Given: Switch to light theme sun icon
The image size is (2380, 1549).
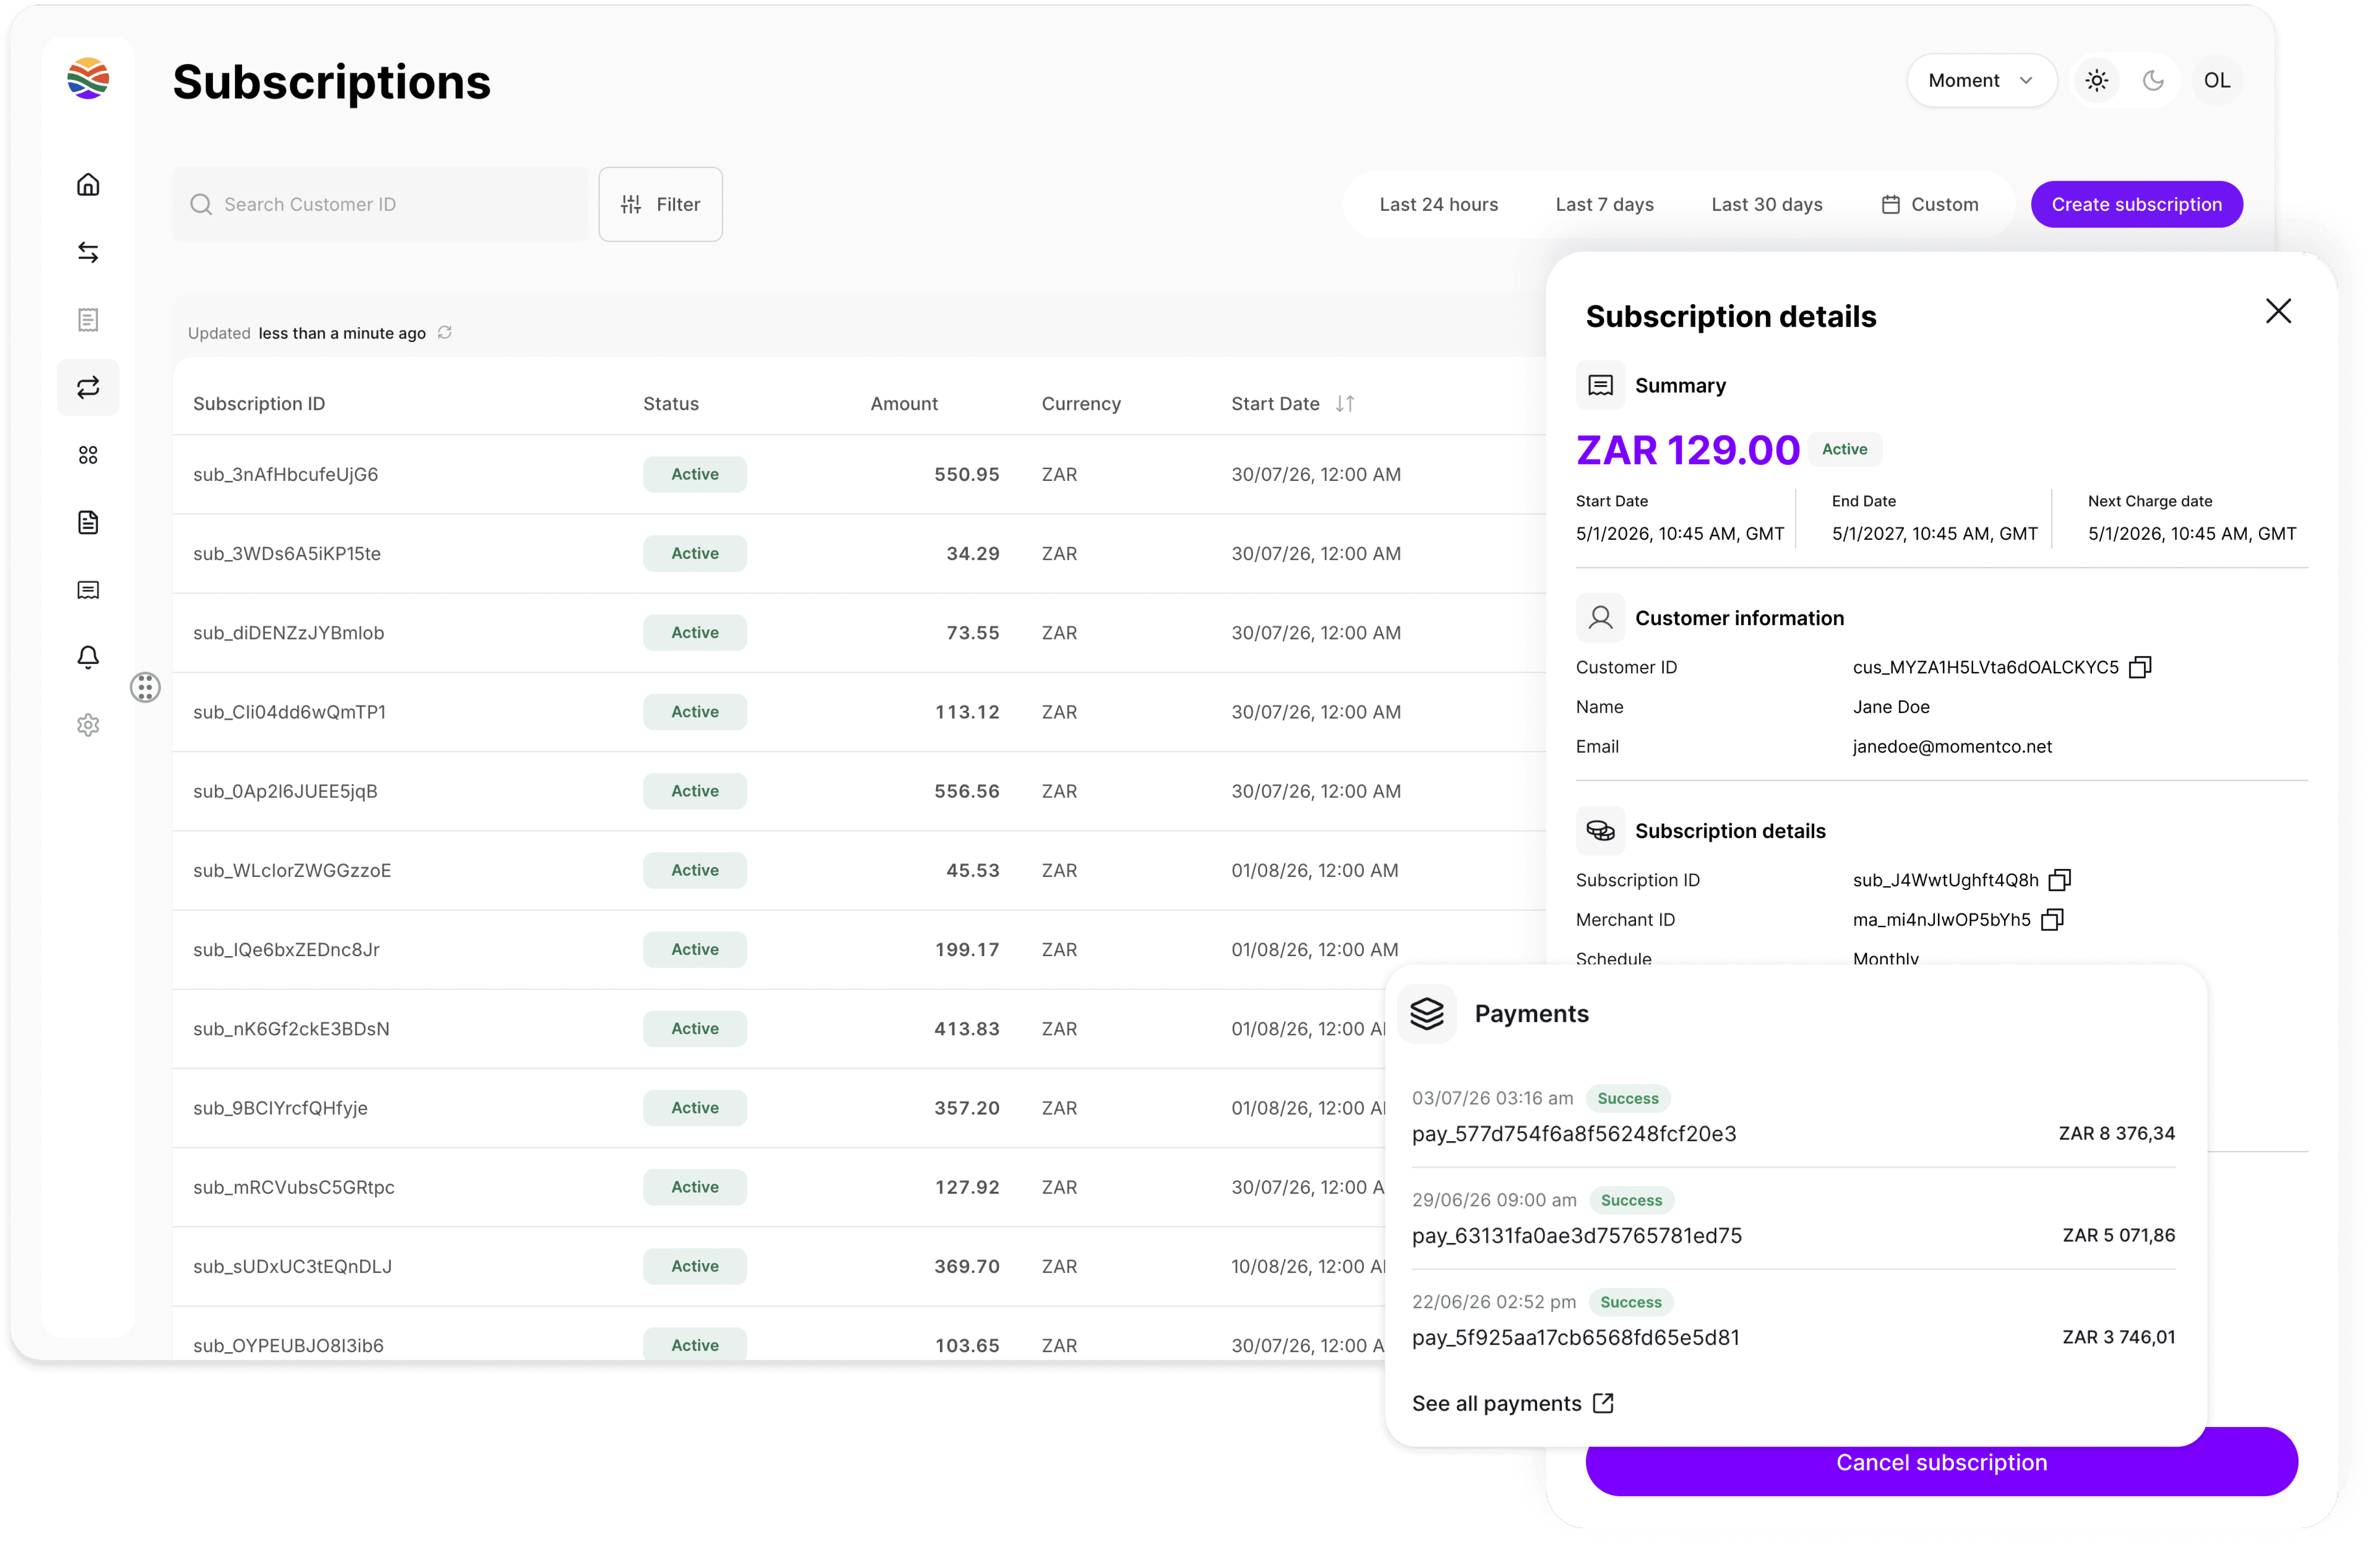Looking at the screenshot, I should coord(2097,80).
